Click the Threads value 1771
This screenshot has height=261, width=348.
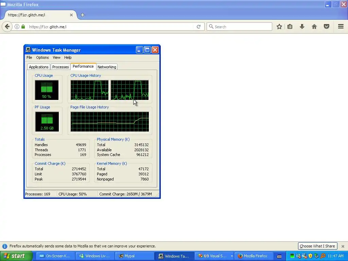82,150
